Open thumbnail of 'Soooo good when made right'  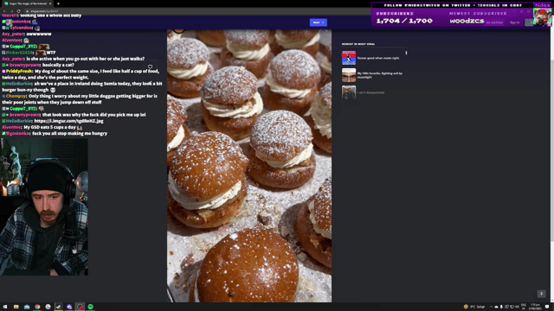[x=349, y=58]
